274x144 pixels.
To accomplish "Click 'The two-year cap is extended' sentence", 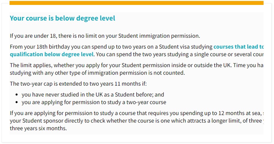I will (78, 84).
